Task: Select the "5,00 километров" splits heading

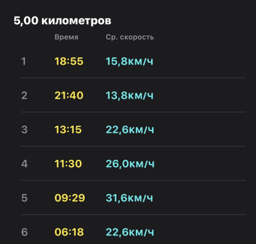Action: (62, 21)
